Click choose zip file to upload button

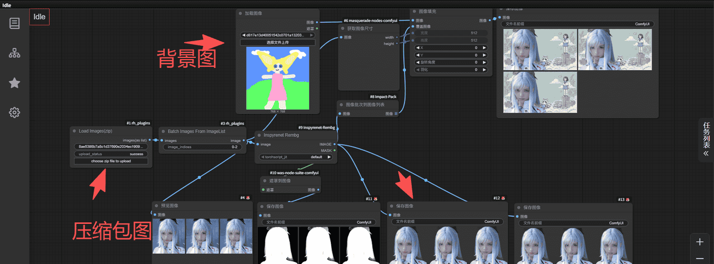point(111,161)
